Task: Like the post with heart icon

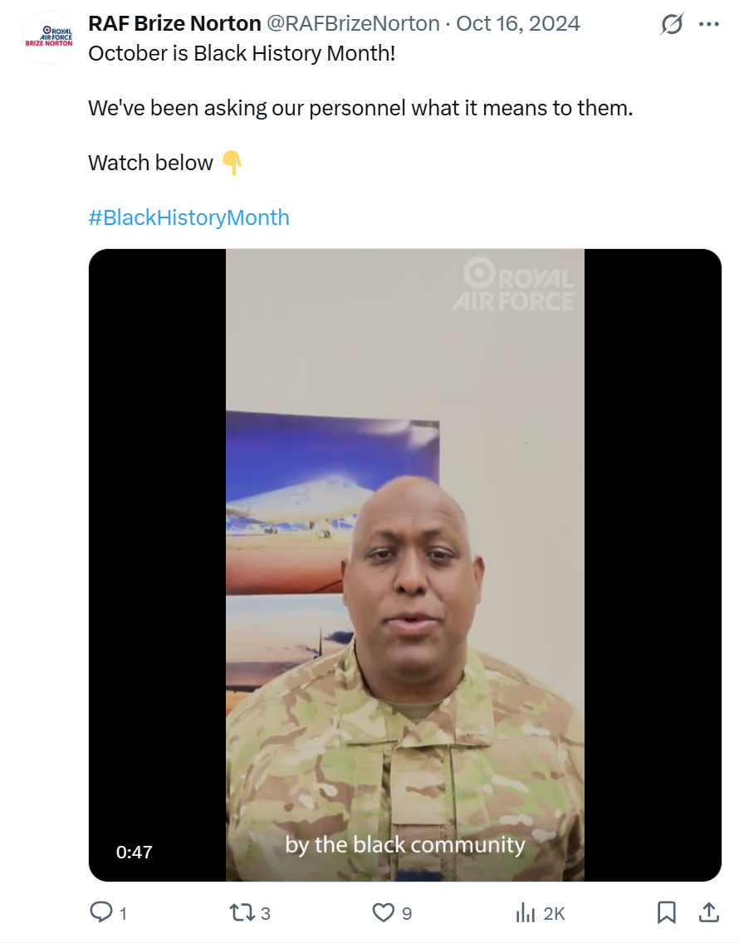Action: pos(383,912)
